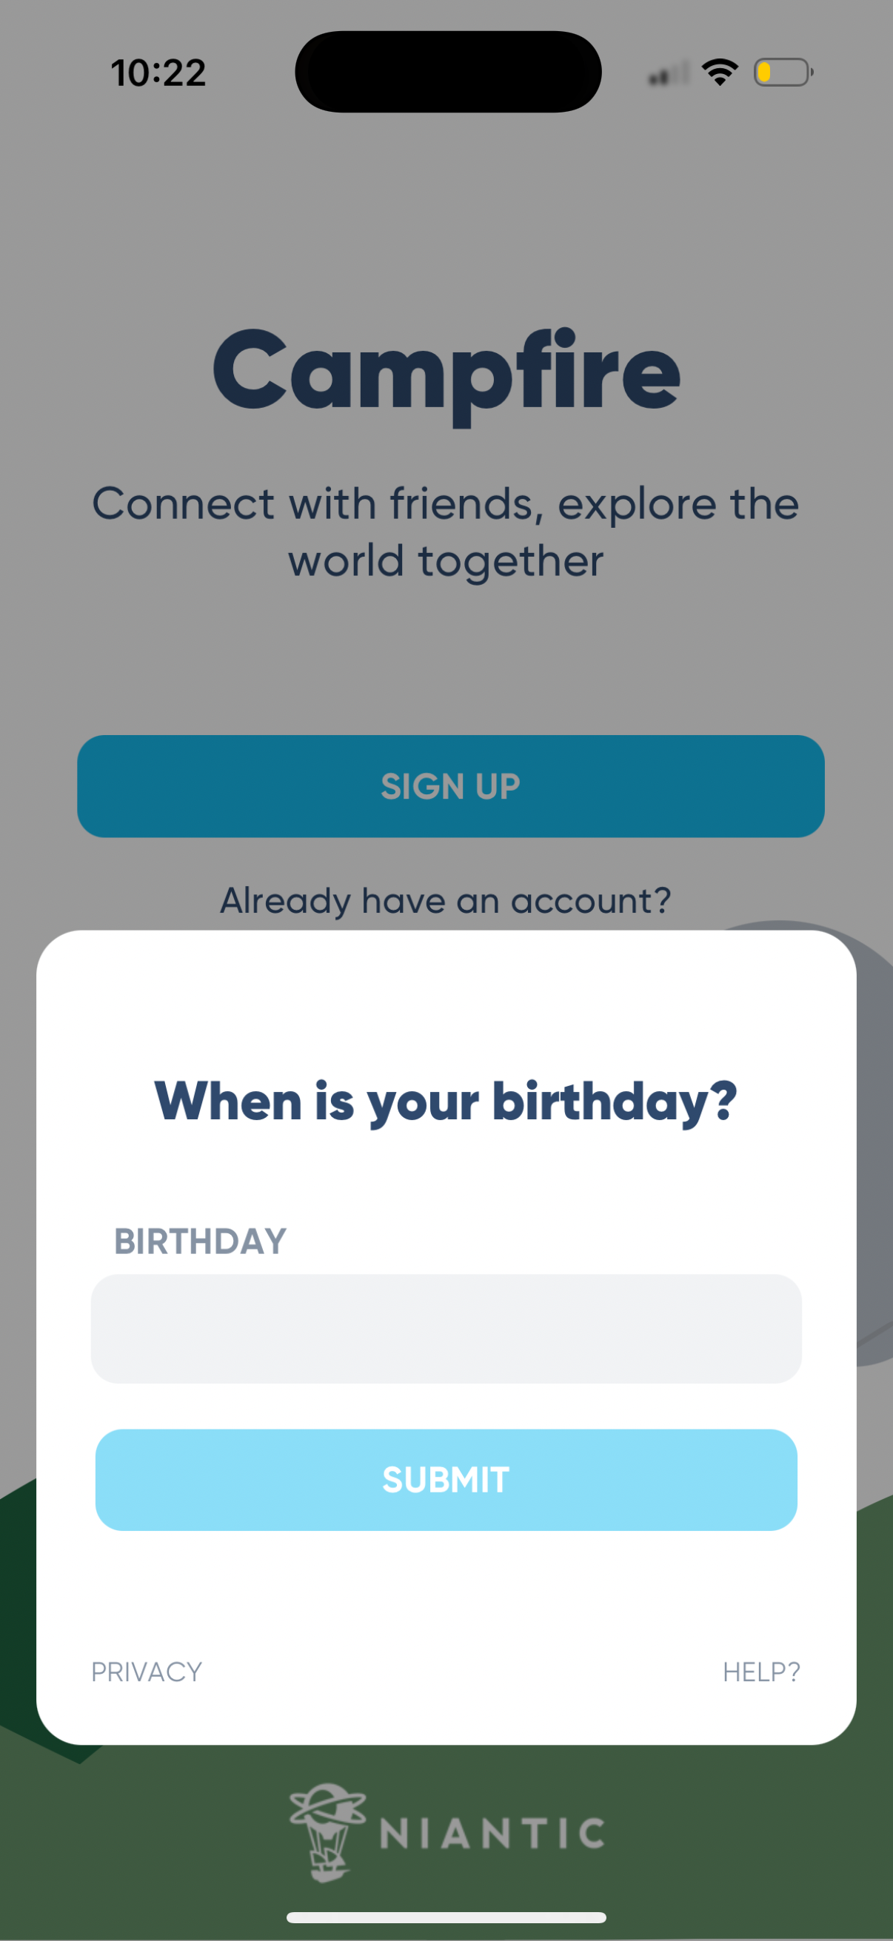The width and height of the screenshot is (893, 1941).
Task: Tap the Campfire title
Action: [x=446, y=373]
